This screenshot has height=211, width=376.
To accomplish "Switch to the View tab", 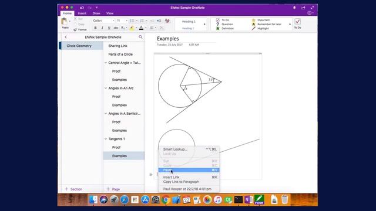I will coord(110,13).
